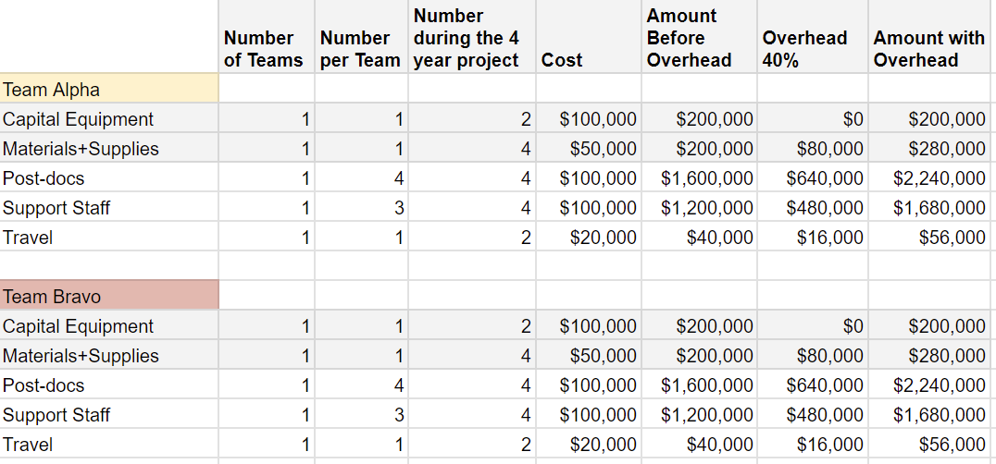
Task: Select the Team Bravo label cell
Action: click(109, 297)
